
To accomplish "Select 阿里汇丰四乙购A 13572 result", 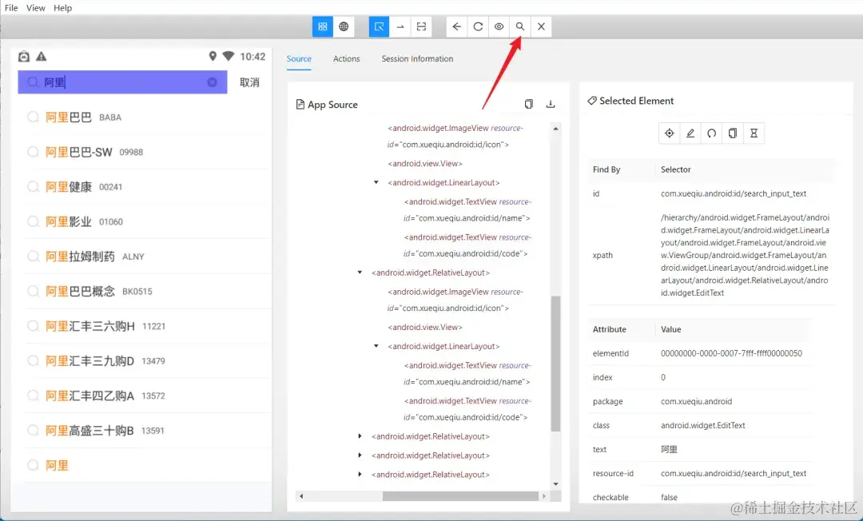I will (x=147, y=396).
